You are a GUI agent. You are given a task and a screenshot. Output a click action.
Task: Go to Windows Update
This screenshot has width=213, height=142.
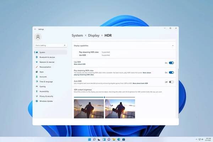click(x=46, y=101)
